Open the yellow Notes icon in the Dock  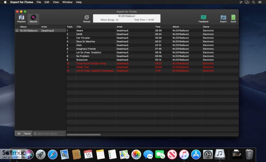(x=100, y=154)
